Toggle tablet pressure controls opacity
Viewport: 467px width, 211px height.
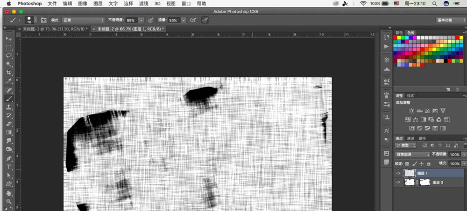[x=151, y=20]
